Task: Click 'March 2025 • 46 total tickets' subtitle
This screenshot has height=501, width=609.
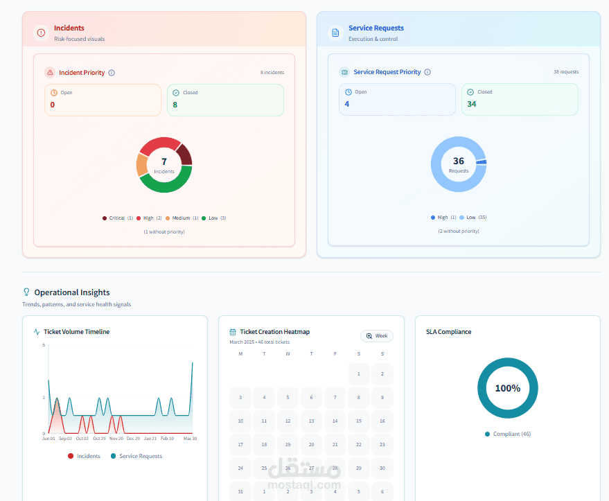Action: coord(259,342)
